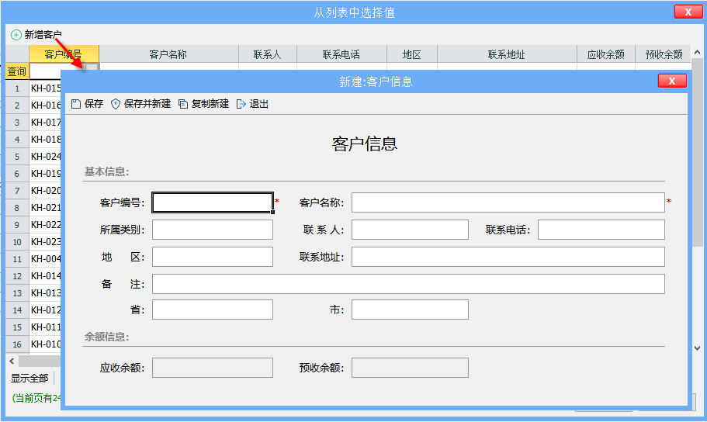Focus the 省 input field
This screenshot has height=422, width=707.
pos(213,310)
